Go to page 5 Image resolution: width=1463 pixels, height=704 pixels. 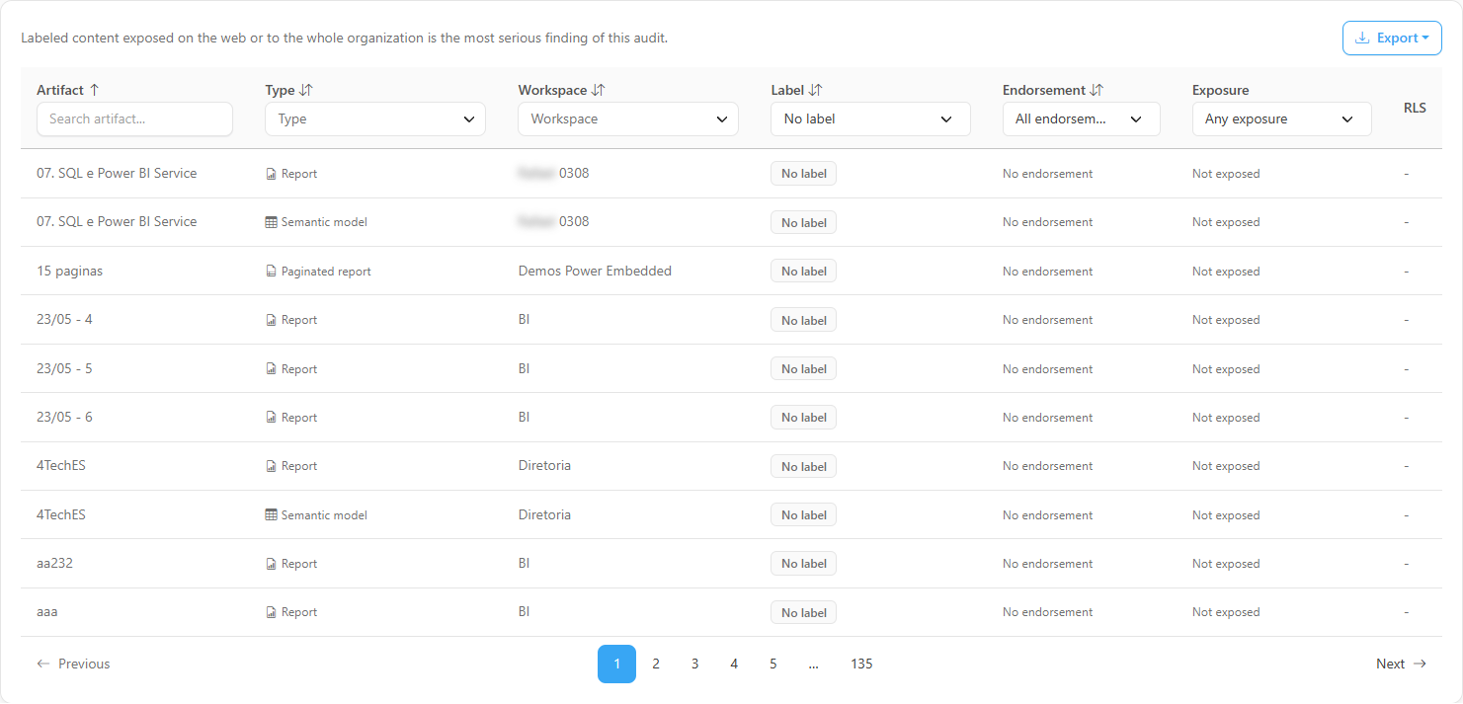click(x=772, y=665)
